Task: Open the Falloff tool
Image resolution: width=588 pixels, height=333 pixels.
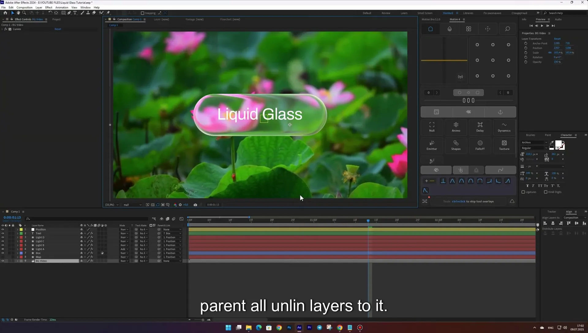Action: point(480,145)
